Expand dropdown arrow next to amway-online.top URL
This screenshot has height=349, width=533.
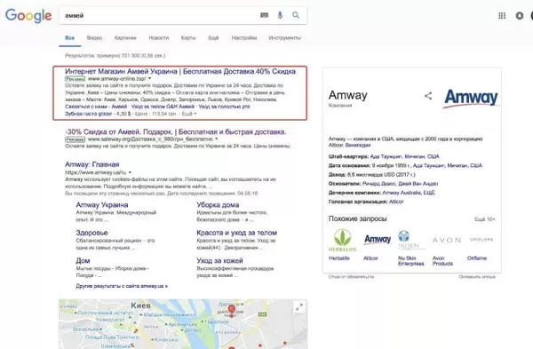click(149, 78)
